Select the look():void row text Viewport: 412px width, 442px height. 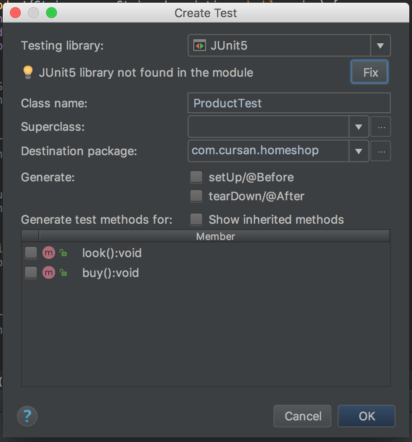pyautogui.click(x=112, y=253)
